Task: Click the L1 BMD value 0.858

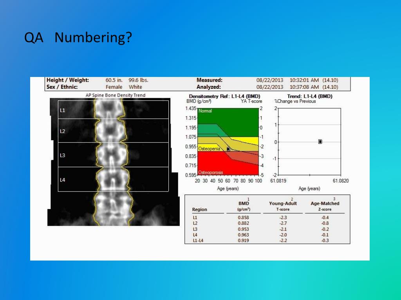Action: [x=243, y=218]
